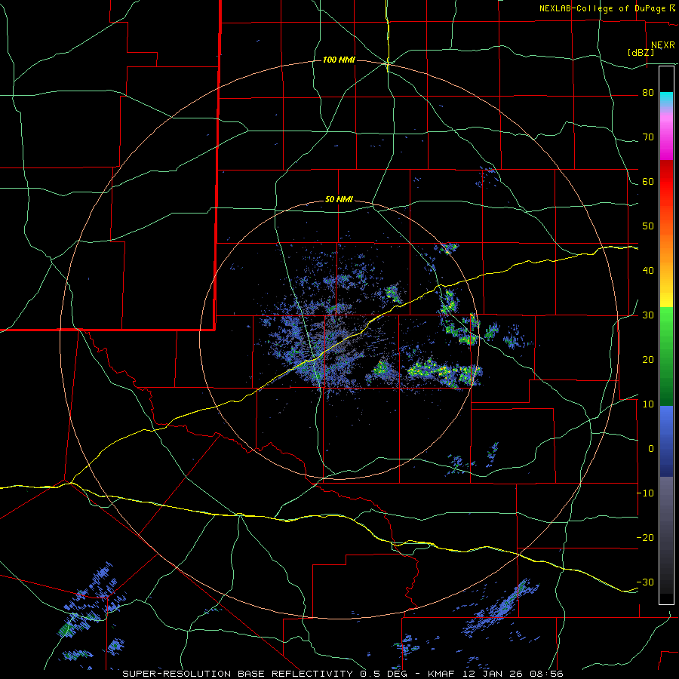The width and height of the screenshot is (679, 679).
Task: Click the -30 value on dBZ scale
Action: tap(646, 582)
